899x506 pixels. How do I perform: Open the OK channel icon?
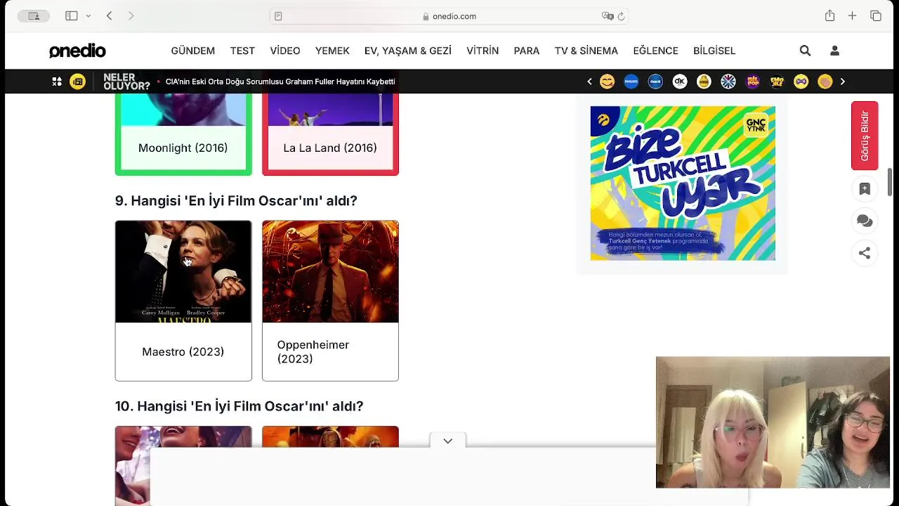point(679,82)
